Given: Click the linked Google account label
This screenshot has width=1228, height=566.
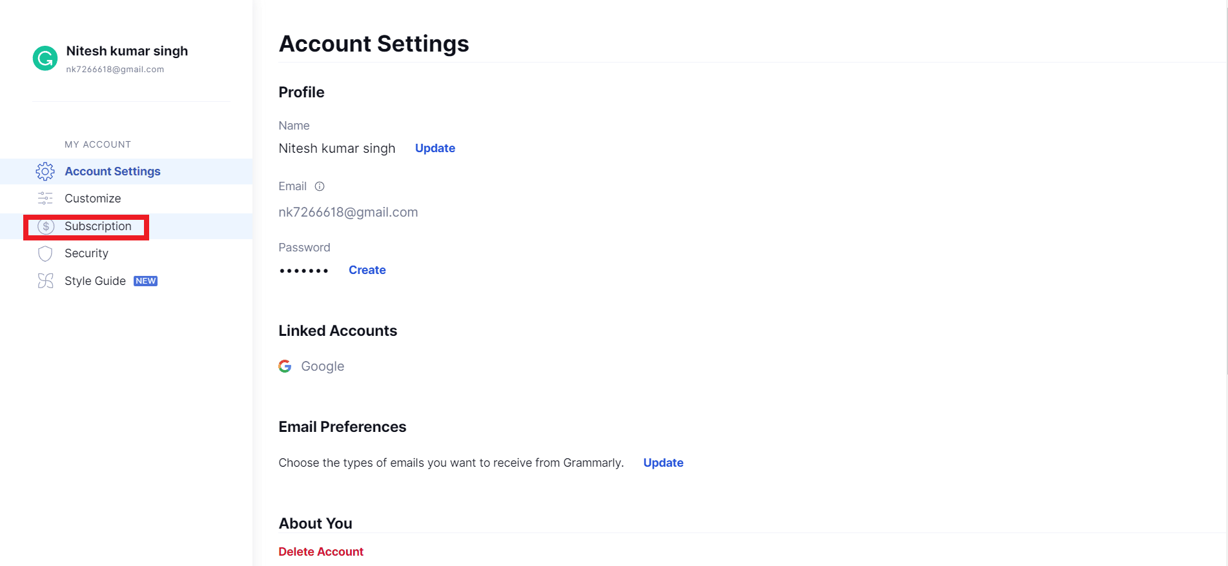Looking at the screenshot, I should 322,366.
